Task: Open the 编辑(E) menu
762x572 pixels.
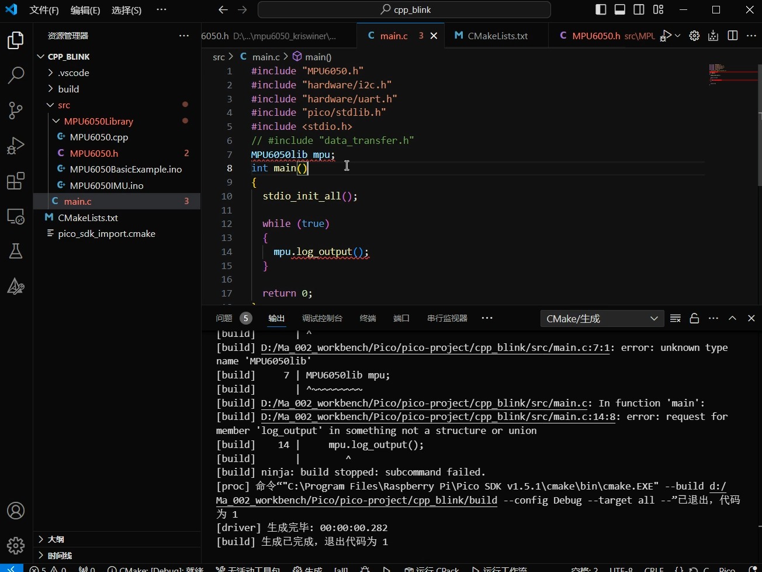Action: [x=85, y=10]
